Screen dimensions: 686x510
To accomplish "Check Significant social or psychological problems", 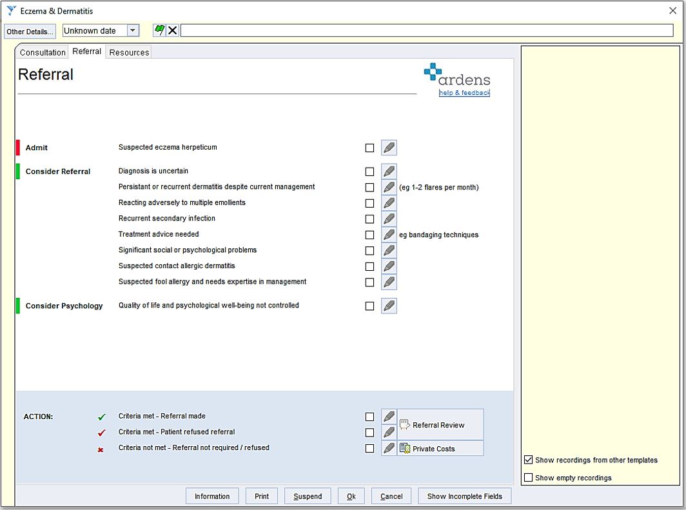I will (x=369, y=251).
